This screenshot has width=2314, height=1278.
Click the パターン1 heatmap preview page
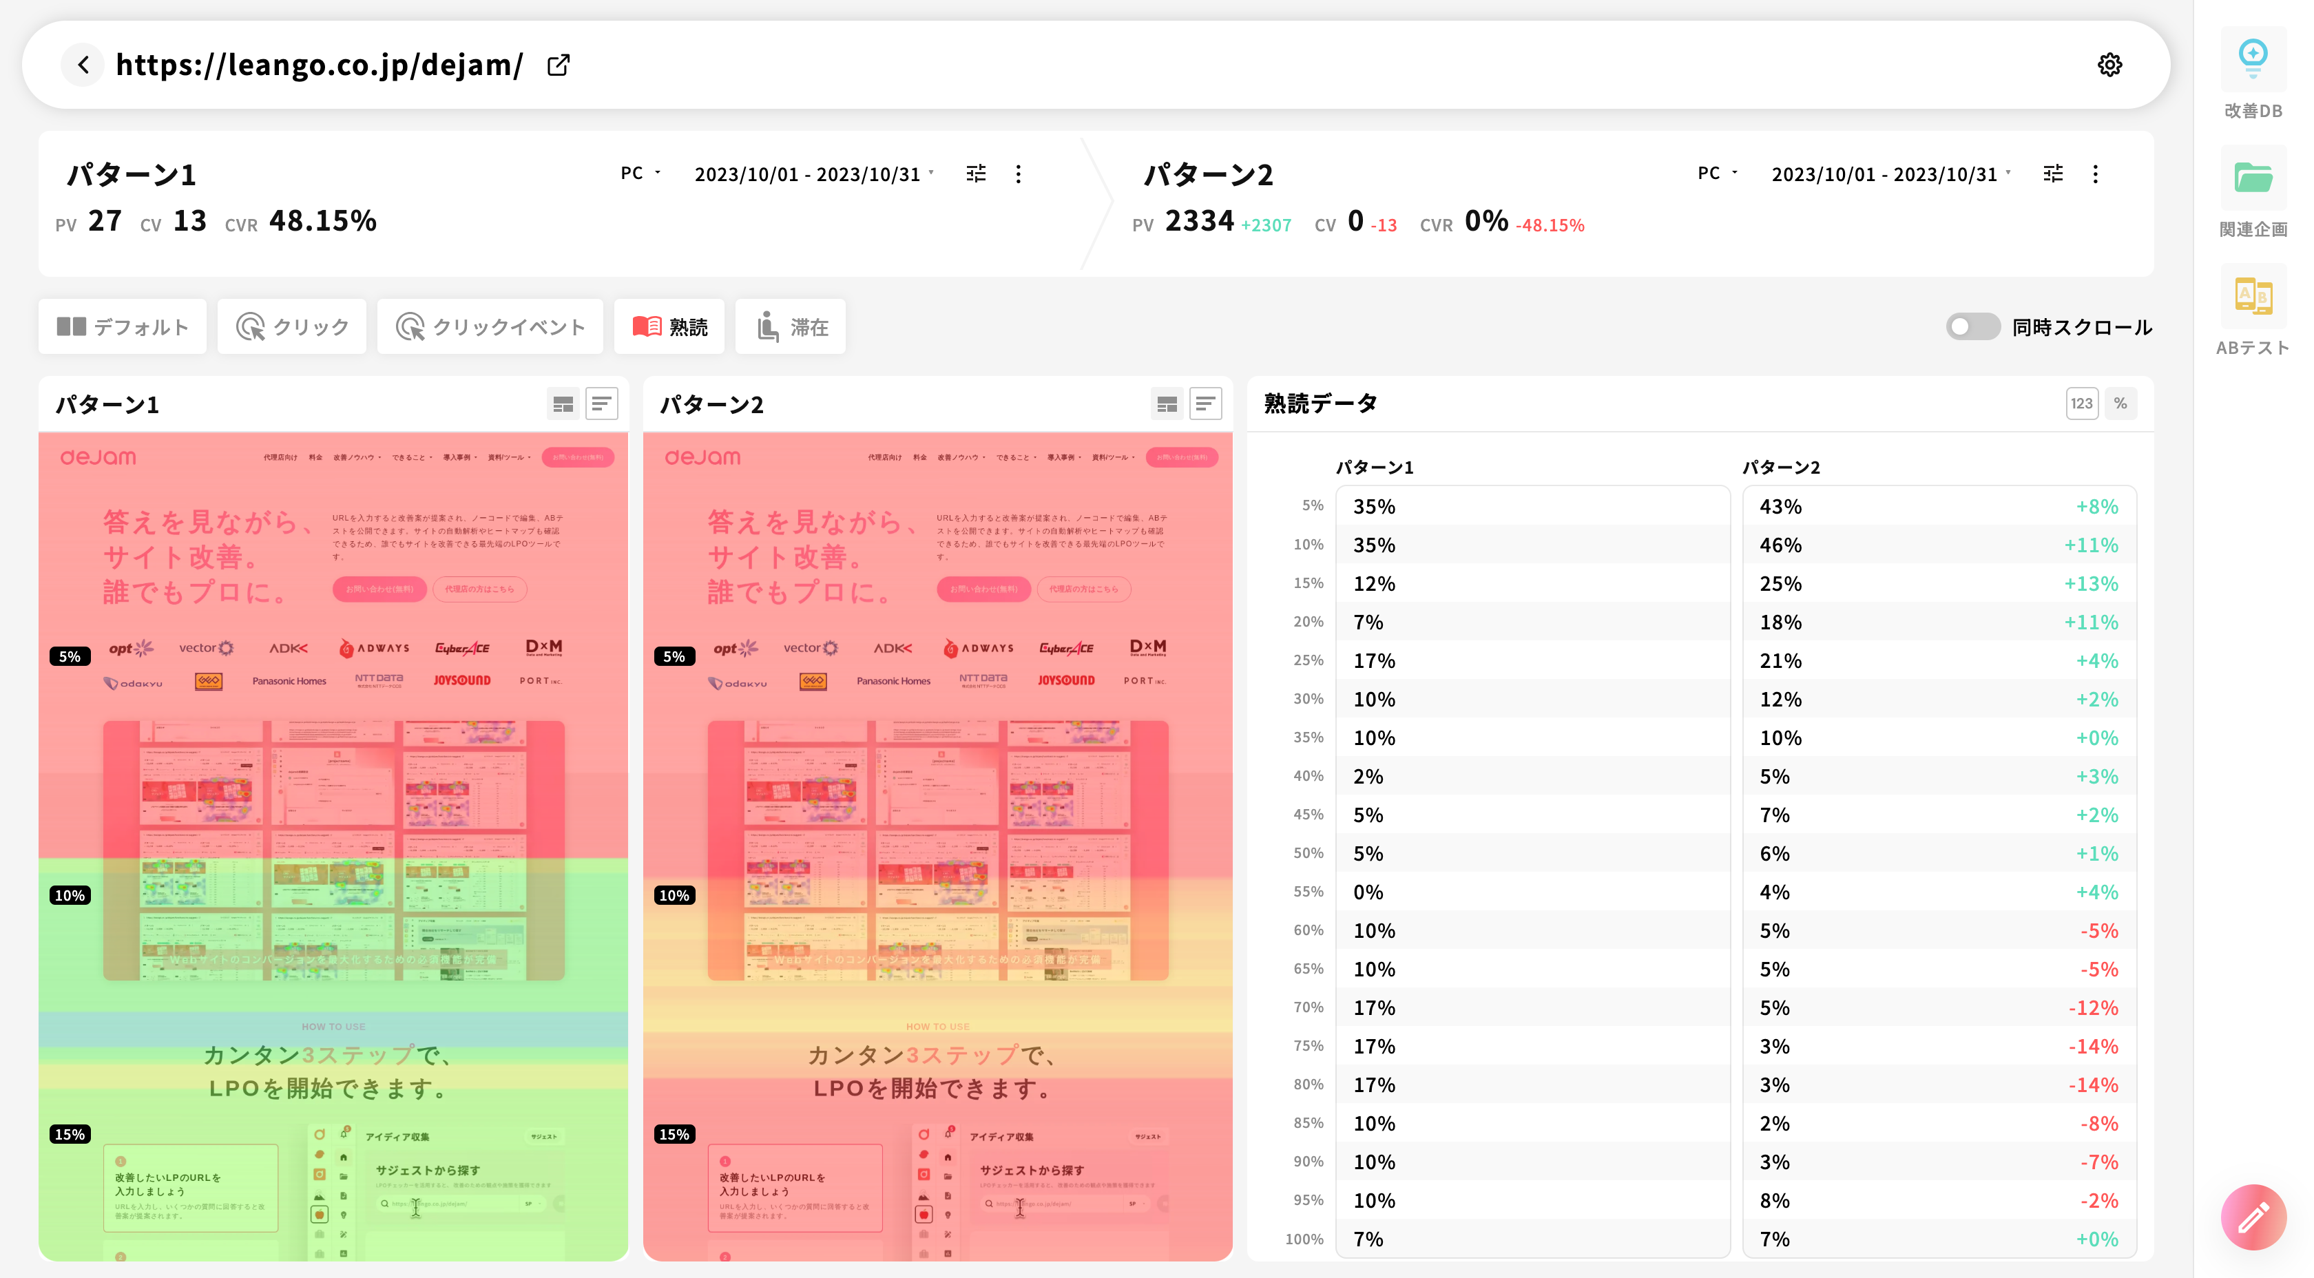click(x=333, y=844)
